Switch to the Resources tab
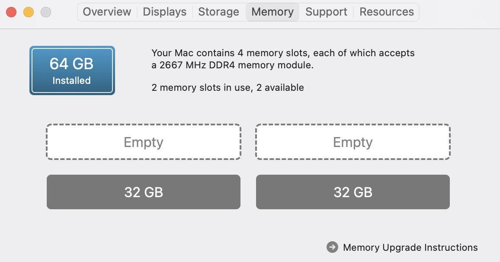 point(386,12)
